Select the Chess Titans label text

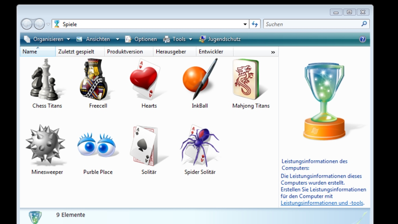click(x=47, y=106)
